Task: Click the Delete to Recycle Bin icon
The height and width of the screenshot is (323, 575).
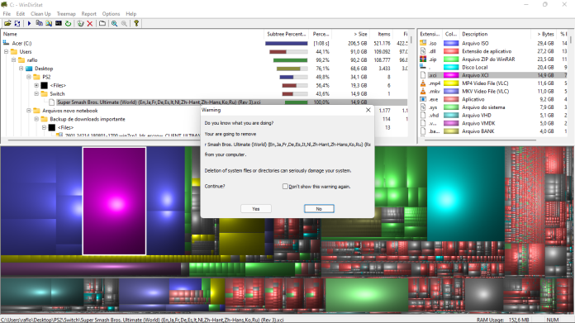Action: pos(81,23)
